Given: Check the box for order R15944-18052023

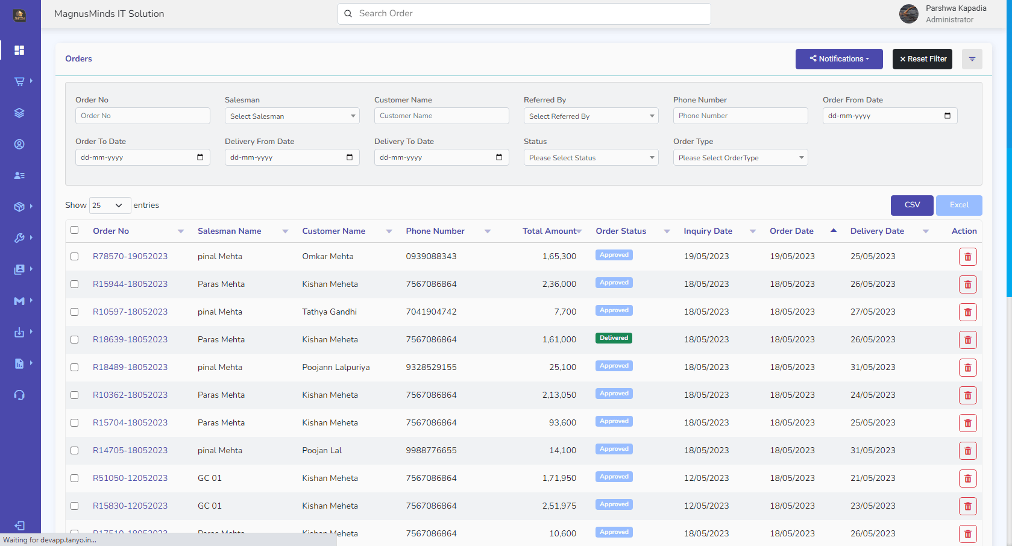Looking at the screenshot, I should pyautogui.click(x=75, y=284).
